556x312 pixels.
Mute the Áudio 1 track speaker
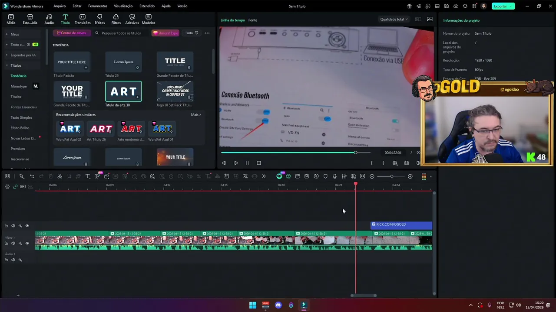tap(13, 260)
